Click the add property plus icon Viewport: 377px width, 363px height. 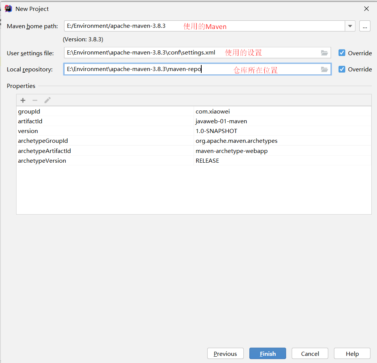pos(23,100)
